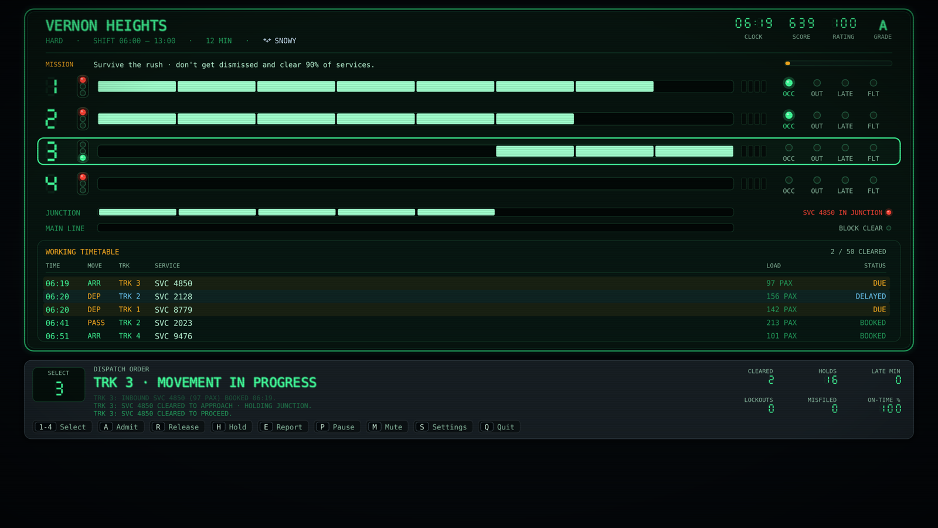Select timetable row SVC 2023
This screenshot has height=528, width=938.
[x=467, y=323]
